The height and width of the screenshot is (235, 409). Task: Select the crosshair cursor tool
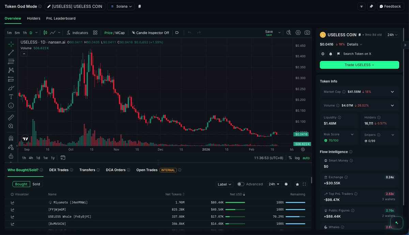11,44
